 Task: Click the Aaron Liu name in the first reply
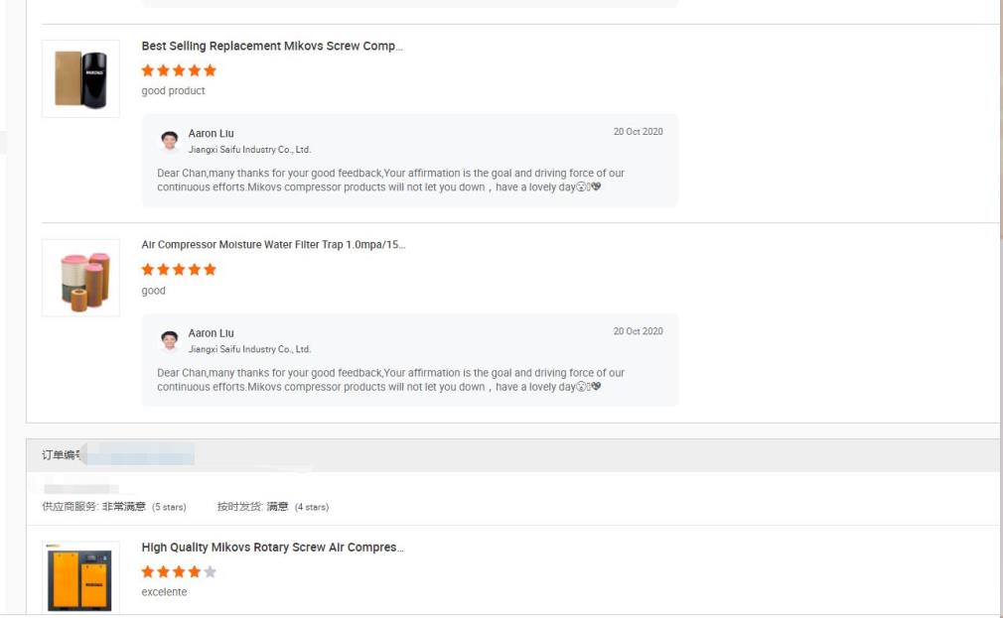tap(212, 133)
